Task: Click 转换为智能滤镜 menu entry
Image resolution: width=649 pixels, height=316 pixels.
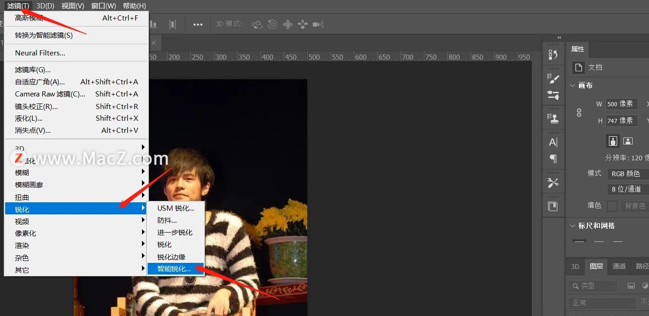Action: point(44,35)
